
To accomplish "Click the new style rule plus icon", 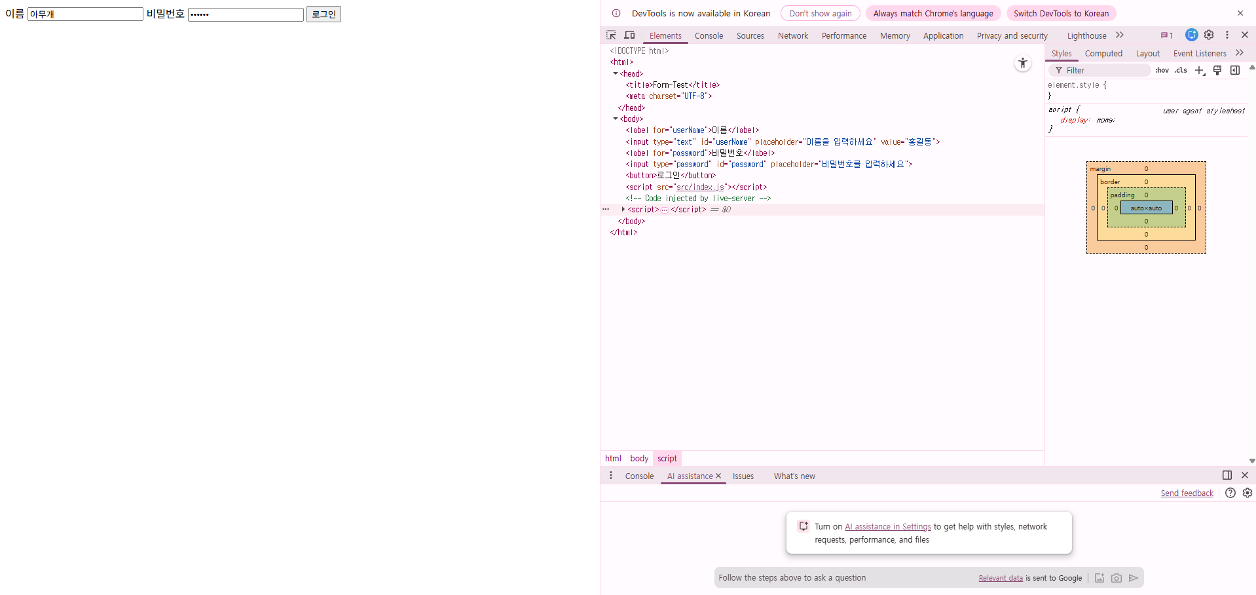I will tap(1200, 71).
